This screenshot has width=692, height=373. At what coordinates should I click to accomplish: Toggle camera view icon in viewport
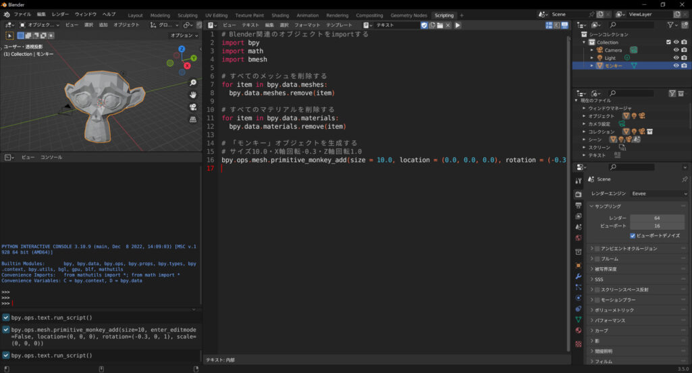[x=193, y=107]
